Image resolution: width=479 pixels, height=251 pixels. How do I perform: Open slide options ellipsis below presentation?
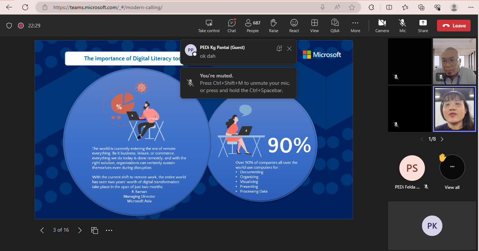[x=109, y=230]
